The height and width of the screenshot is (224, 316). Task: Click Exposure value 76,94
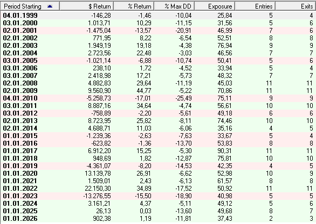(x=225, y=46)
